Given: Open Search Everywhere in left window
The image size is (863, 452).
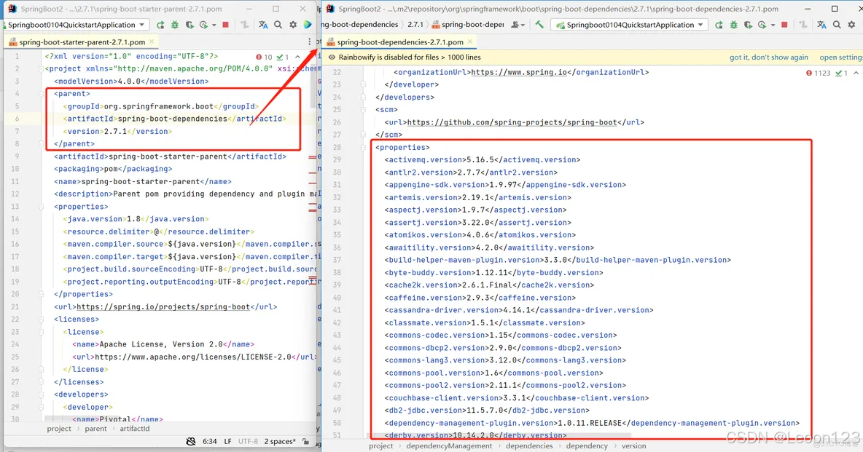Looking at the screenshot, I should click(278, 25).
